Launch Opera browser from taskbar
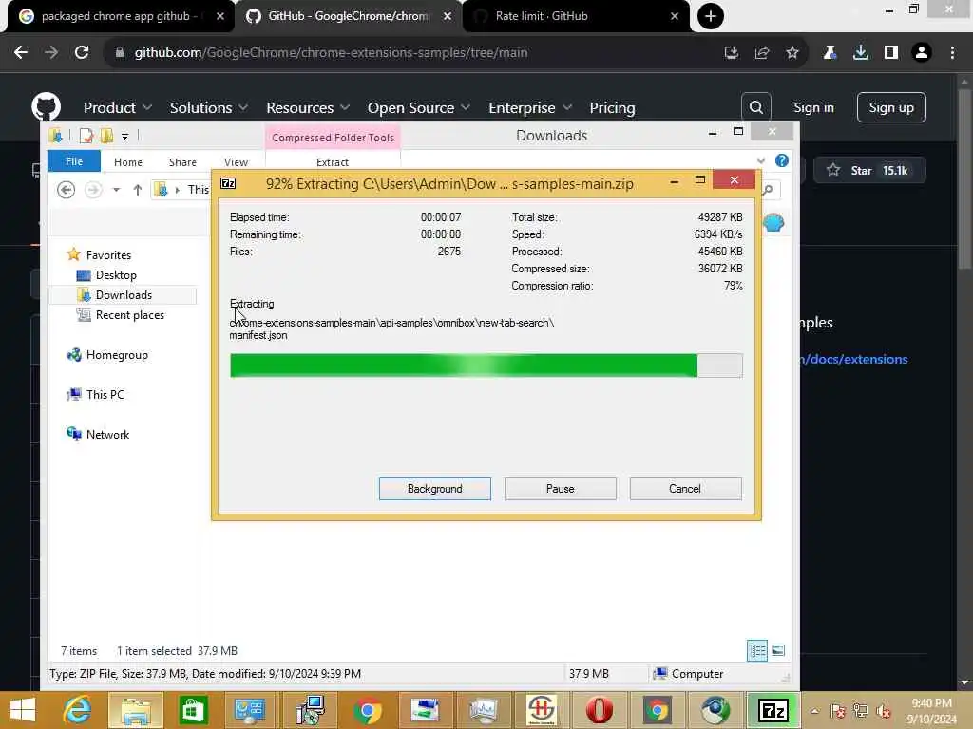The image size is (973, 729). pos(600,710)
